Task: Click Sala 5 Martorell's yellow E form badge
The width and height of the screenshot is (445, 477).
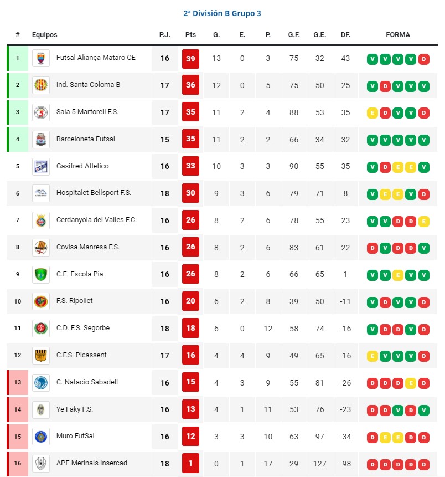Action: tap(372, 113)
